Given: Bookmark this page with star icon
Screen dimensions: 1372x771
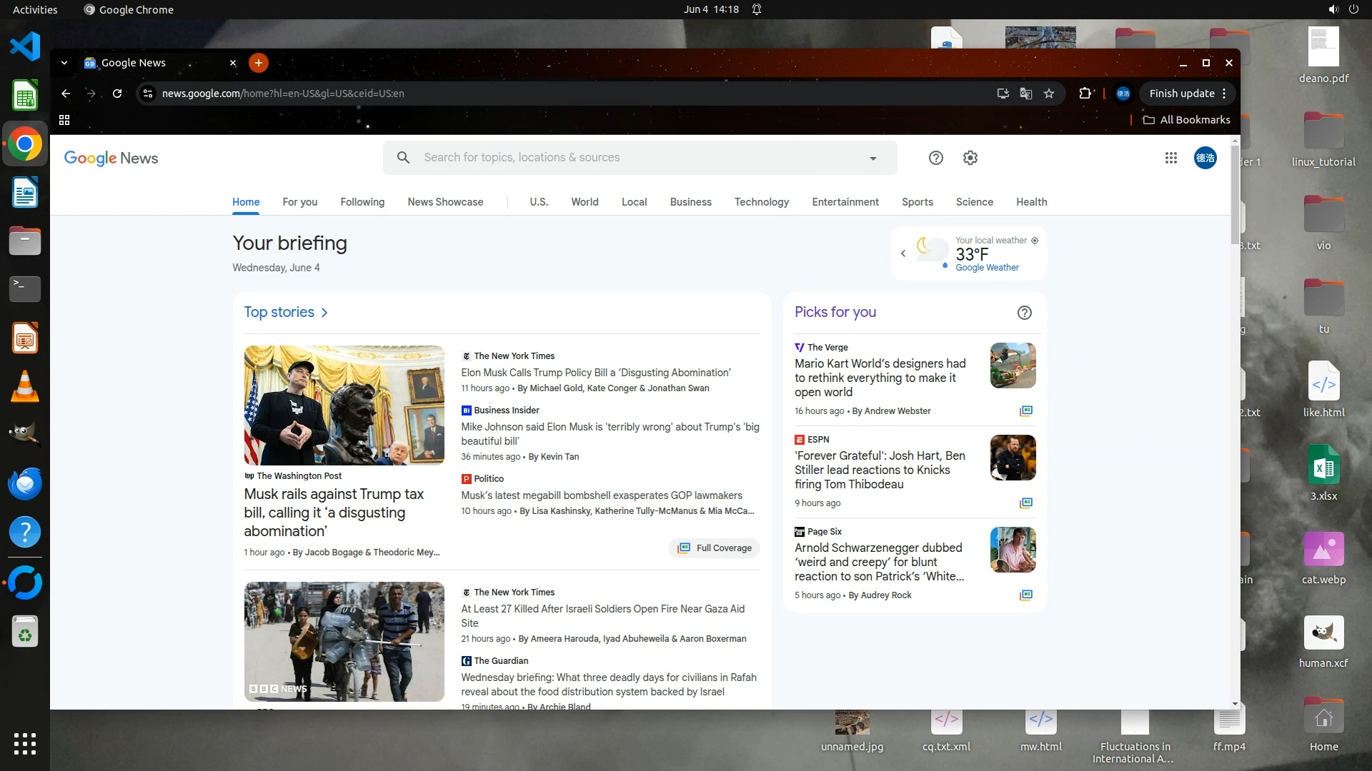Looking at the screenshot, I should (1048, 94).
